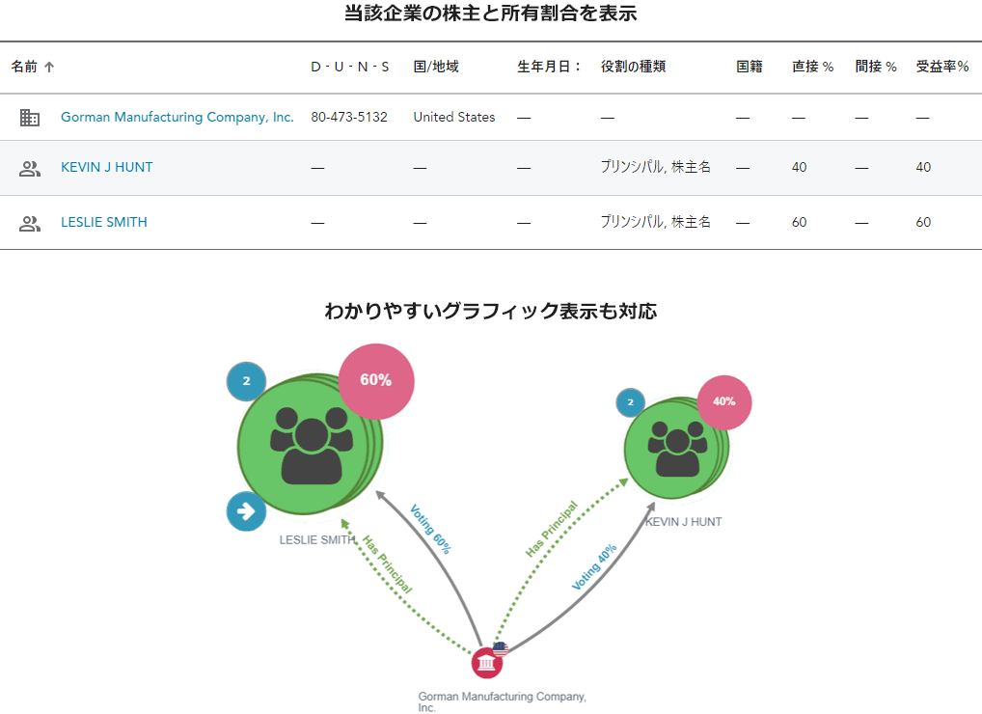The width and height of the screenshot is (982, 714).
Task: Click the 'Voting 40%' edge label
Action: click(594, 566)
